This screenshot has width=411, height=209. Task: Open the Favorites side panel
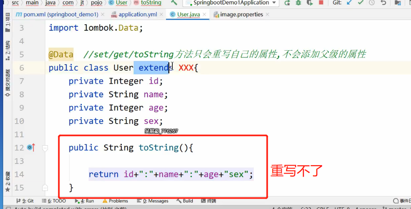click(x=8, y=182)
